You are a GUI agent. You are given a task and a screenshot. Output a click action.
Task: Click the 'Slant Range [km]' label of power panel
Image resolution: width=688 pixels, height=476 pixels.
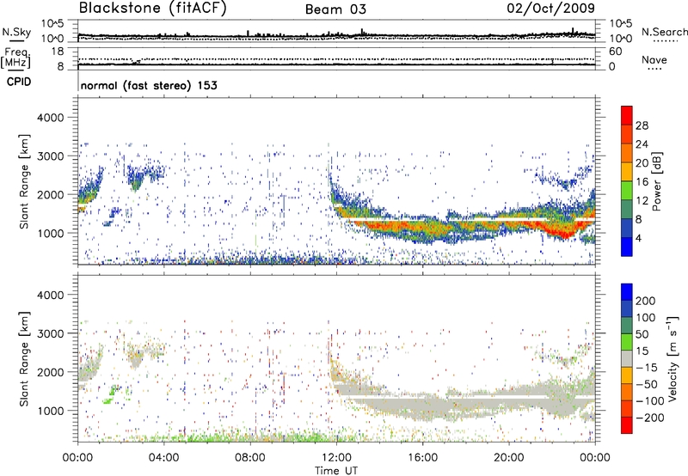pyautogui.click(x=24, y=181)
